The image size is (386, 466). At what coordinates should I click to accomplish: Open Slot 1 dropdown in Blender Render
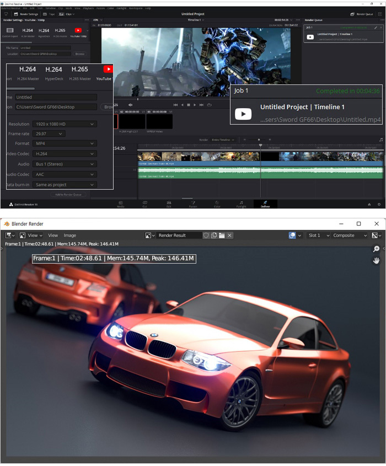click(x=319, y=235)
